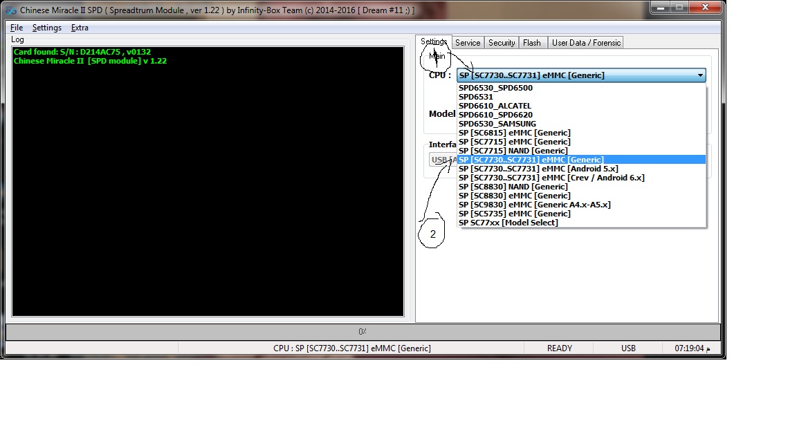Click the CPU status bar text entry

351,348
